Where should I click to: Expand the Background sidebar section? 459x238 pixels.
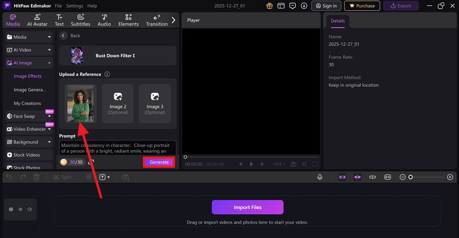click(x=29, y=142)
